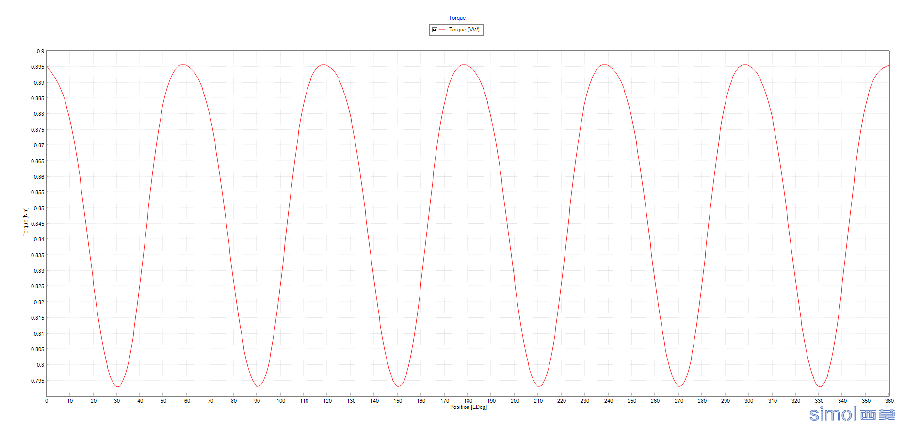Click the 0.9 tick on y-axis
Screen dimensions: 904x423
[40, 51]
